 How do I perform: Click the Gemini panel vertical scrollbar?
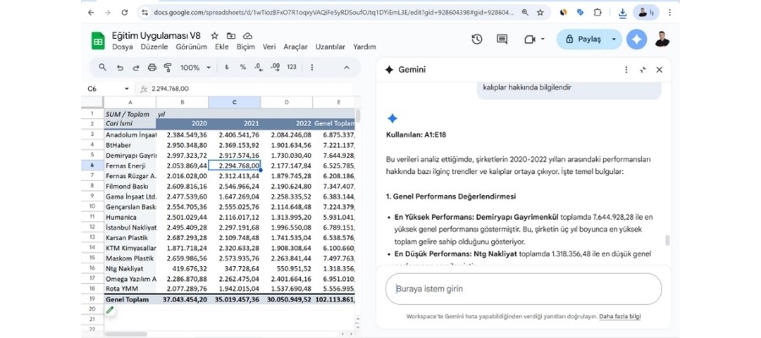(x=667, y=241)
